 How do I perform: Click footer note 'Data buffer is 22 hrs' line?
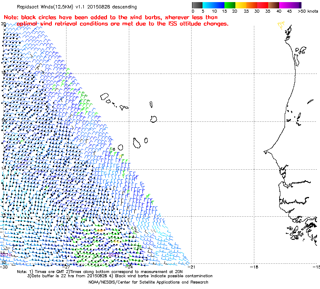[120, 276]
